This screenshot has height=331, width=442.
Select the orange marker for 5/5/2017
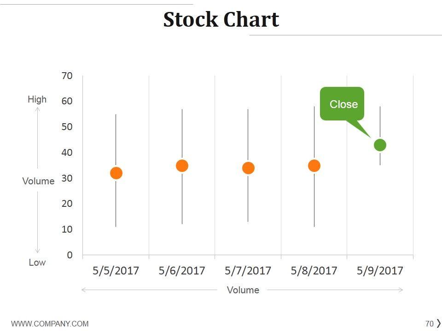[116, 173]
